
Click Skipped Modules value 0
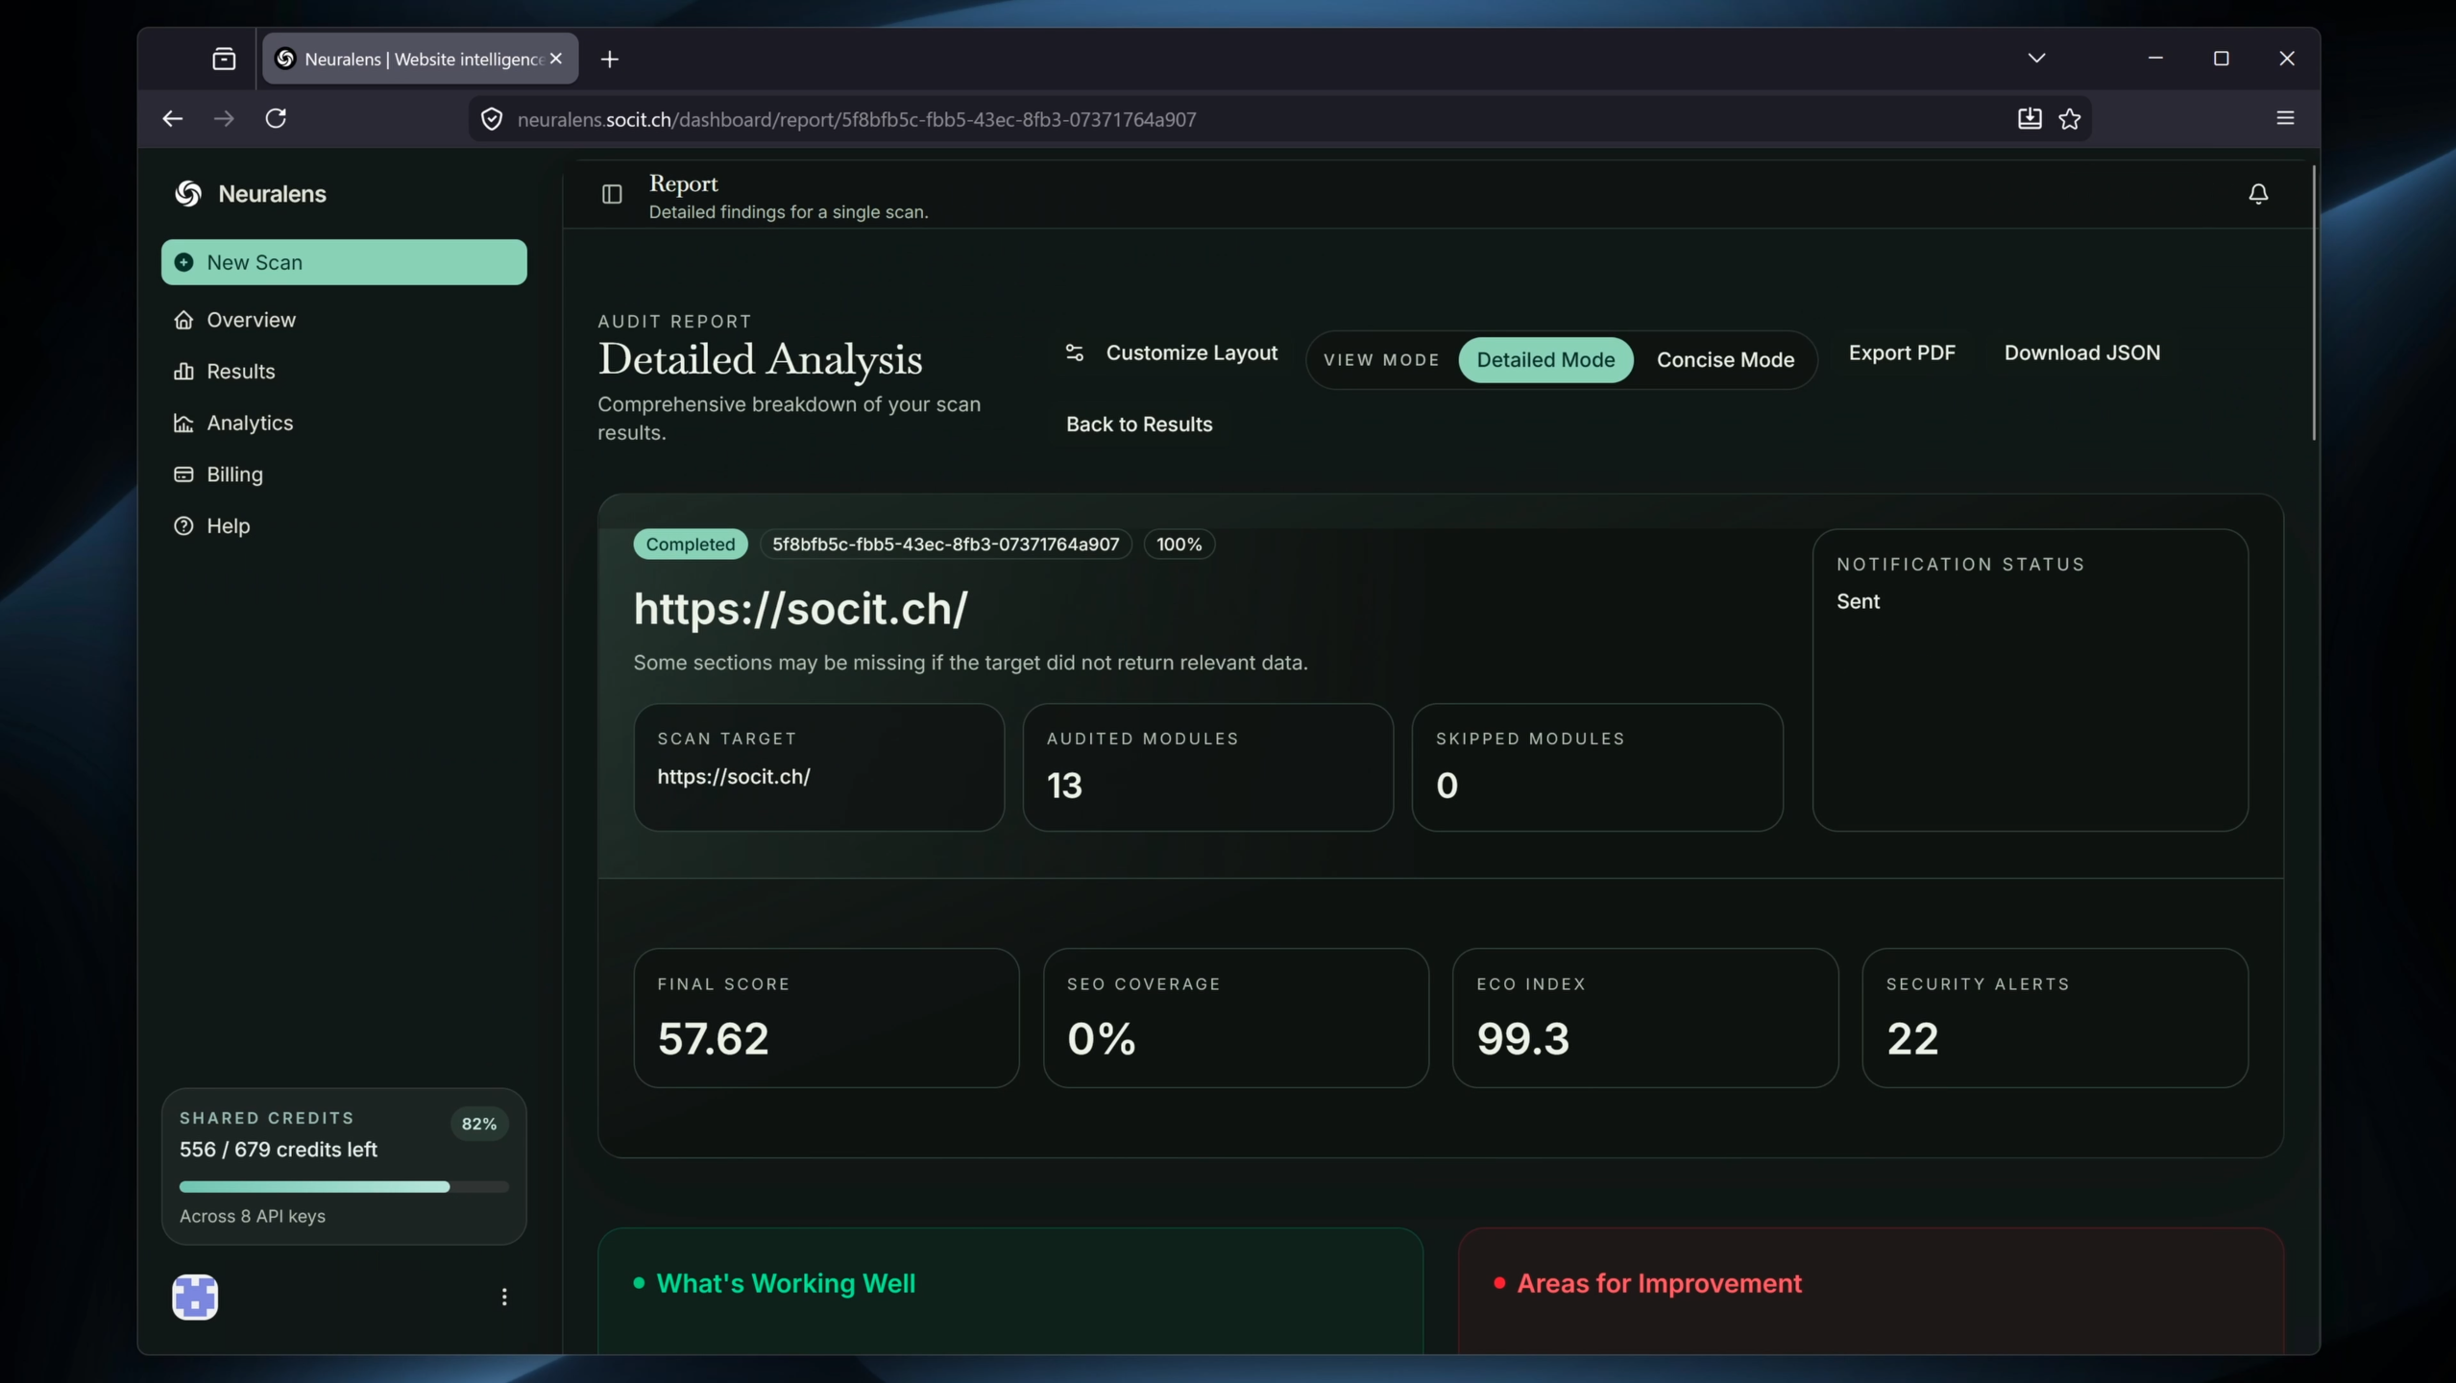pos(1447,786)
